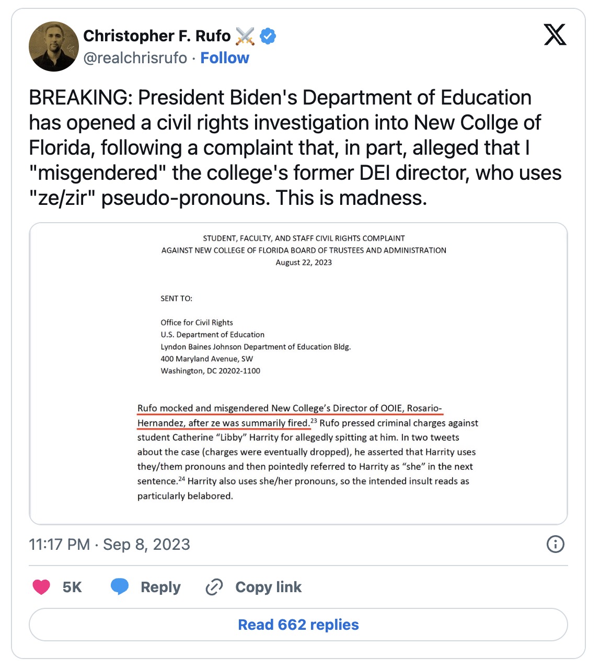The image size is (600, 669).
Task: Click the blue reply speech bubble icon
Action: [120, 587]
